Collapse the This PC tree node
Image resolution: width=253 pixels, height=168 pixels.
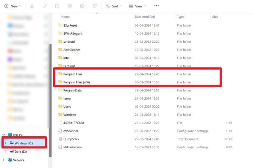click(3, 135)
